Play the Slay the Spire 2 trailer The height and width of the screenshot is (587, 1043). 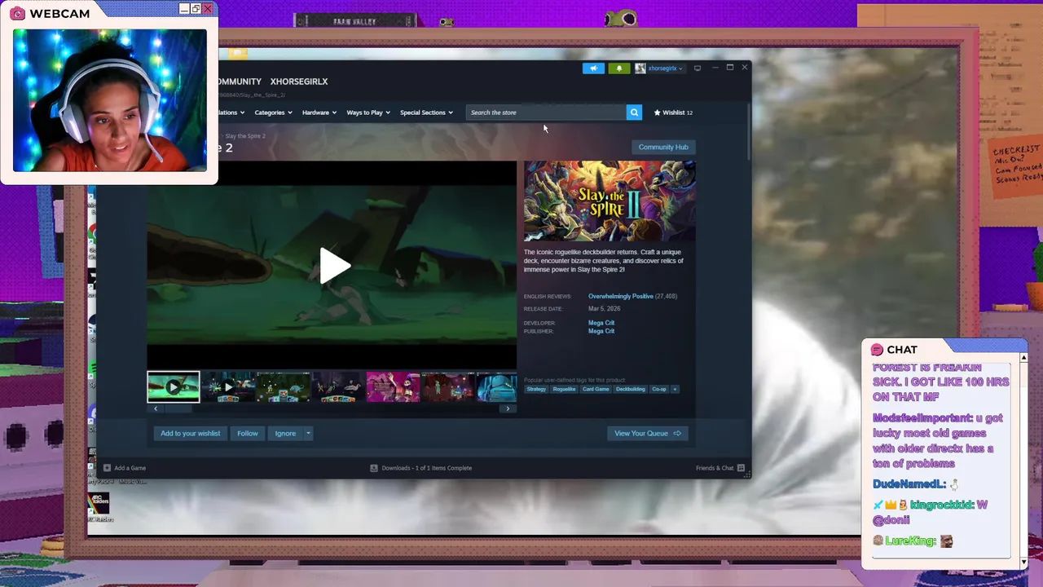(x=334, y=266)
